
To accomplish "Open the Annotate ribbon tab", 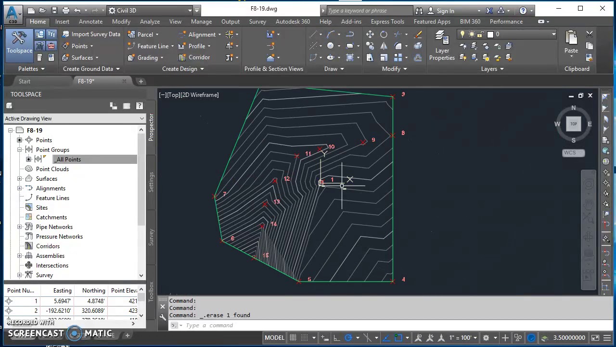I will pyautogui.click(x=90, y=22).
